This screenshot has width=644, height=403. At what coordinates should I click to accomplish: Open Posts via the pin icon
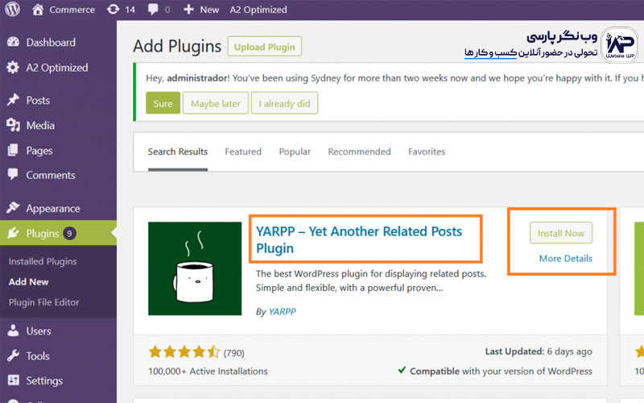[13, 101]
